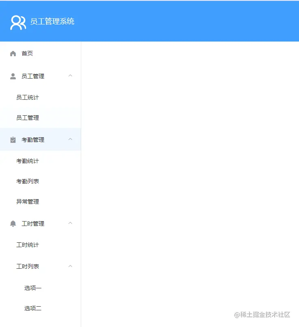Click the bell icon beside 工时管理
This screenshot has height=327, width=299.
tap(13, 224)
